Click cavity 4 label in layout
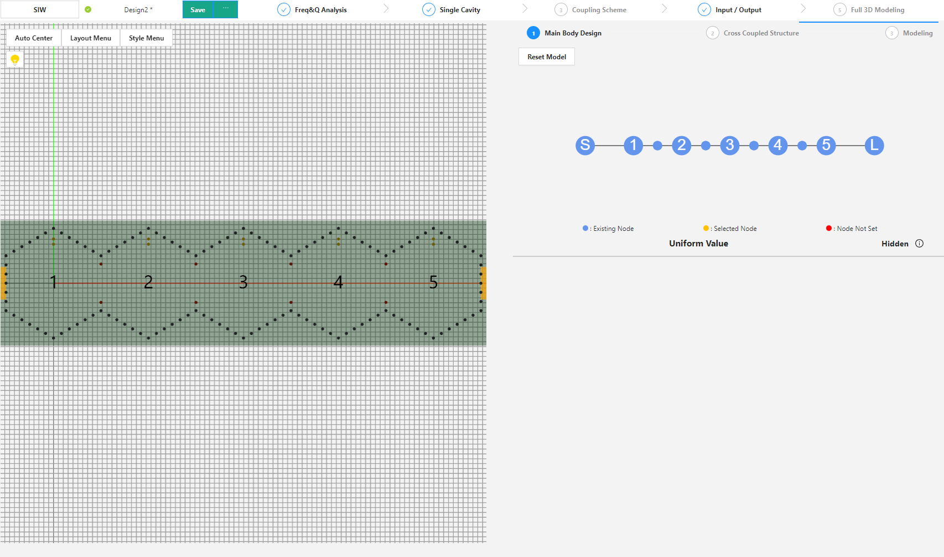 (338, 282)
